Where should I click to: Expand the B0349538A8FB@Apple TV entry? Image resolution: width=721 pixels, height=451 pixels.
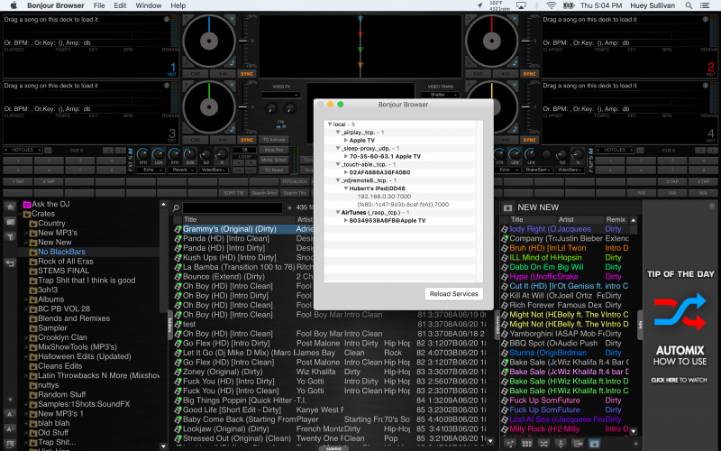tap(343, 219)
